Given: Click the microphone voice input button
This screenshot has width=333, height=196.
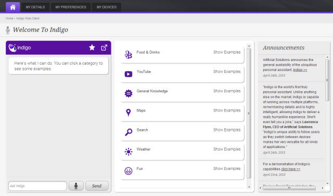Looking at the screenshot, I should tap(76, 186).
